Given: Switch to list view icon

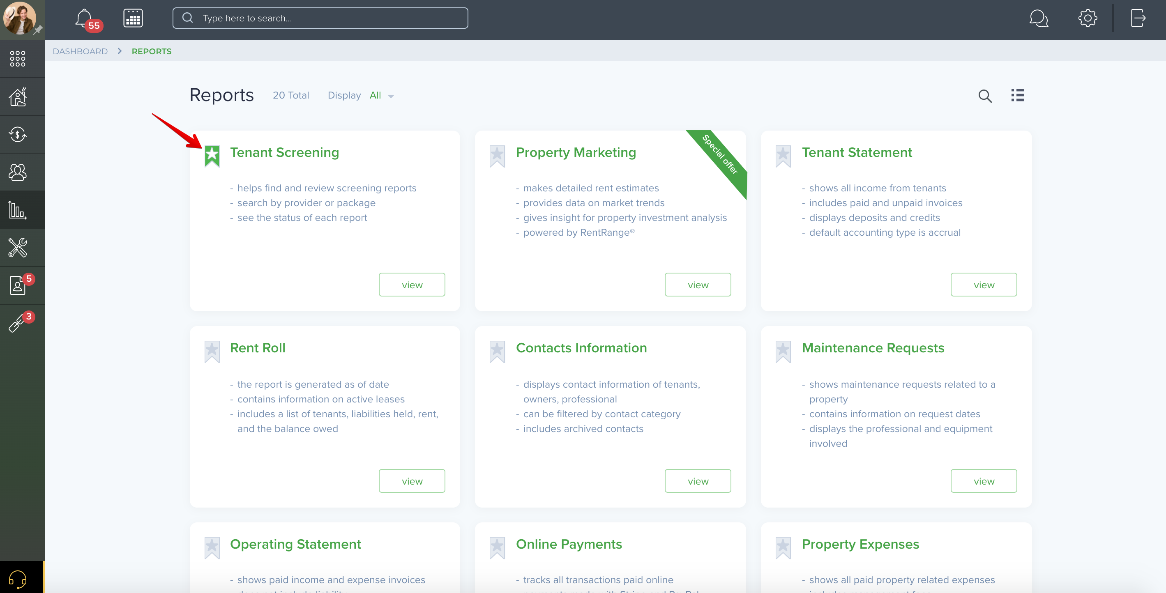Looking at the screenshot, I should (x=1017, y=95).
